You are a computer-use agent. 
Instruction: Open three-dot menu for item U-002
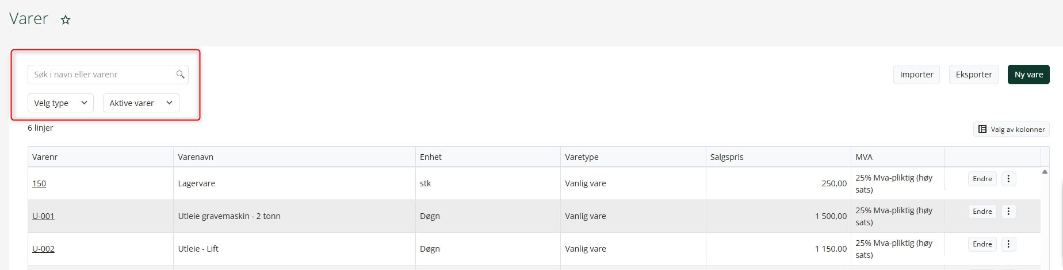pos(1008,244)
